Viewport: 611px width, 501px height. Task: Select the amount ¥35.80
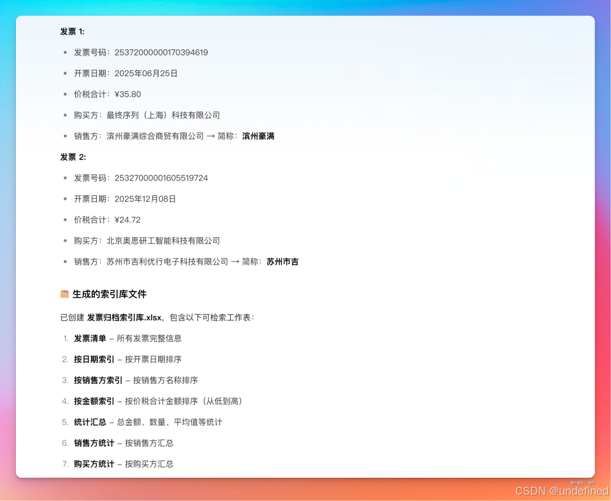point(128,95)
